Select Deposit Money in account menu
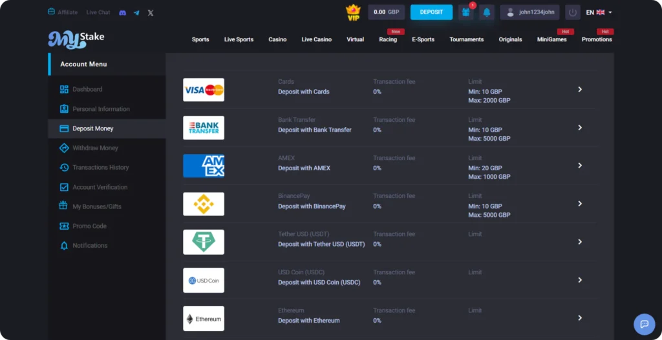The width and height of the screenshot is (662, 340). pyautogui.click(x=107, y=128)
